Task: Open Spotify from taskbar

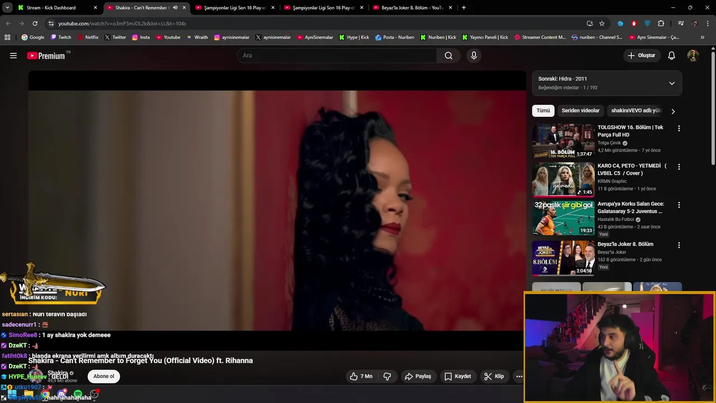Action: [x=78, y=394]
